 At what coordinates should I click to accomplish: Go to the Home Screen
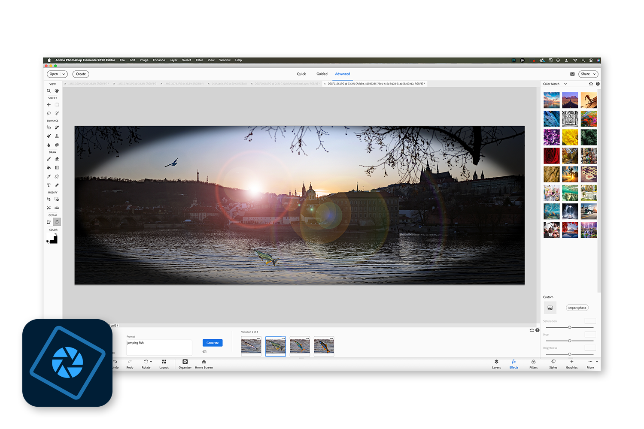(204, 364)
